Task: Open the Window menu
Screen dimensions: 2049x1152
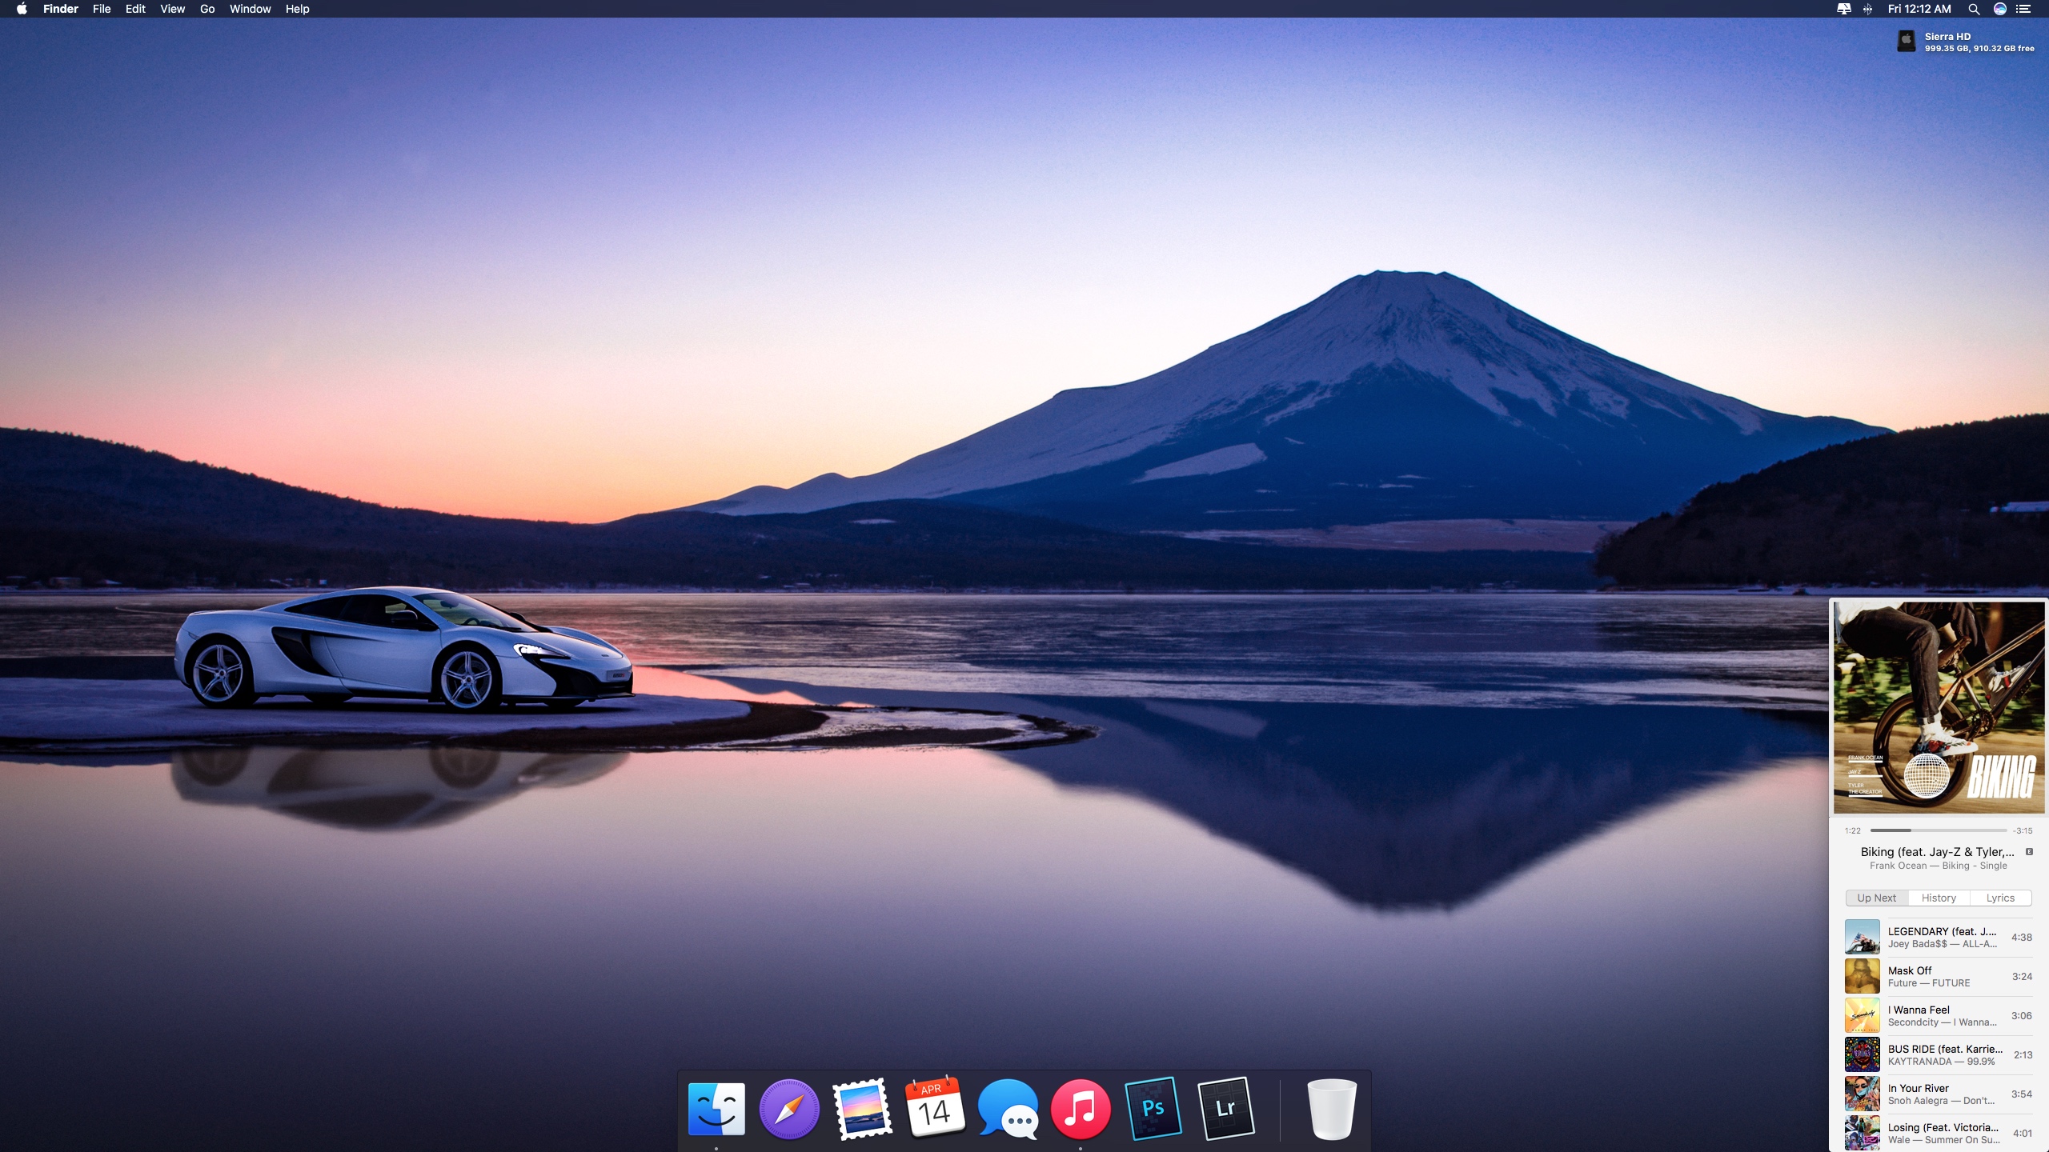Action: click(x=251, y=9)
